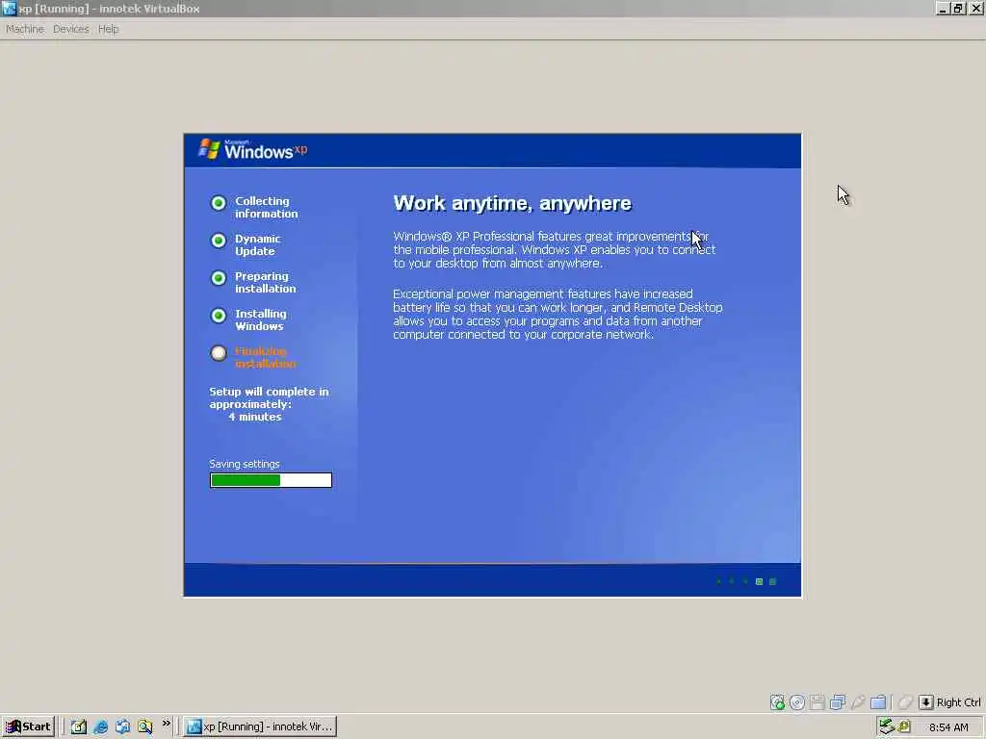Restore the VirtualBox window size
Viewport: 986px width, 739px height.
(x=958, y=8)
